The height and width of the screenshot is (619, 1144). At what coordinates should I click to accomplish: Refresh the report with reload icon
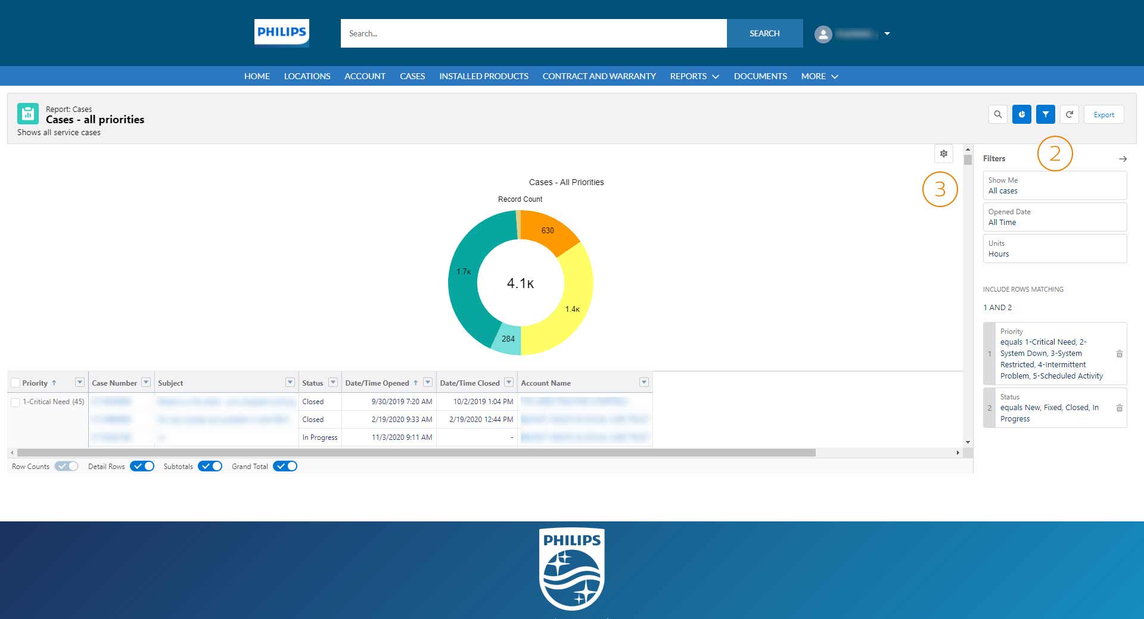pyautogui.click(x=1070, y=114)
